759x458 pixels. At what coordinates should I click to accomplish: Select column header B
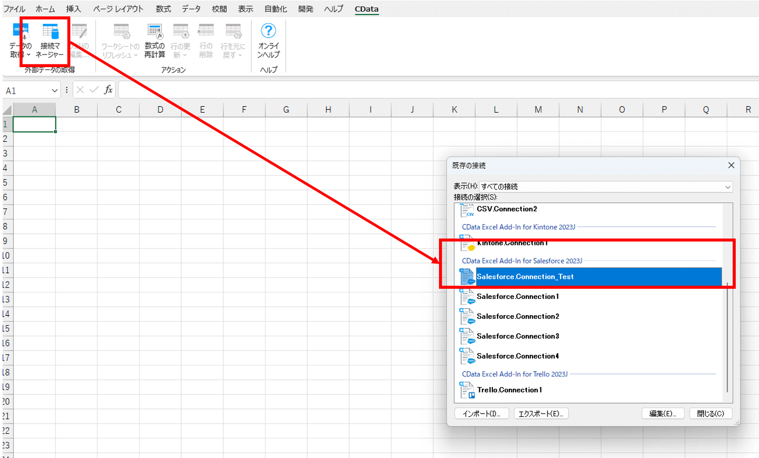[77, 109]
